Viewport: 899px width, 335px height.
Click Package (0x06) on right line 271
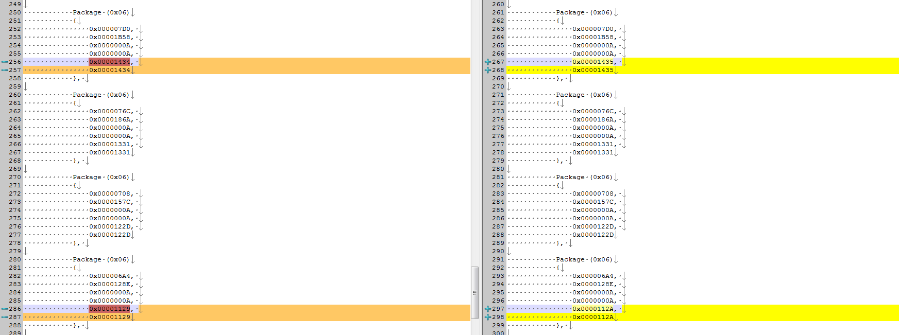coord(584,95)
